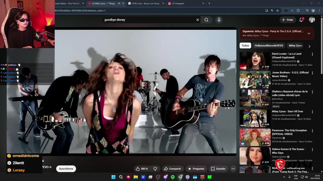Click the Preguntar button
Screen dimensions: 323x181
(x=196, y=169)
